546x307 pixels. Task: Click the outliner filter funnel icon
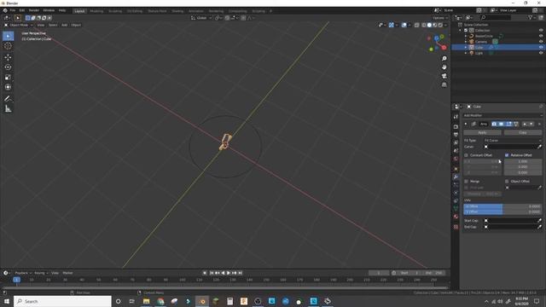531,17
